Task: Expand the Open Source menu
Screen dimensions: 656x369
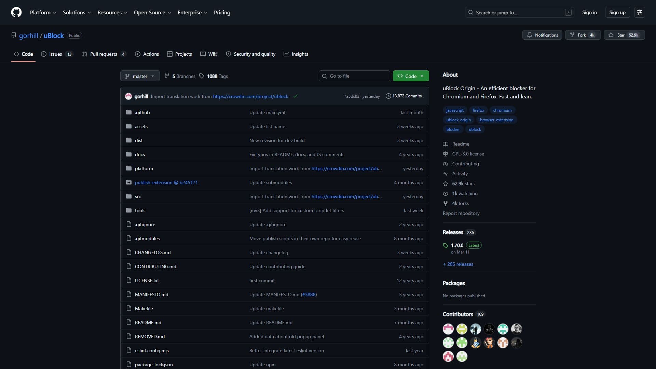Action: (x=152, y=12)
